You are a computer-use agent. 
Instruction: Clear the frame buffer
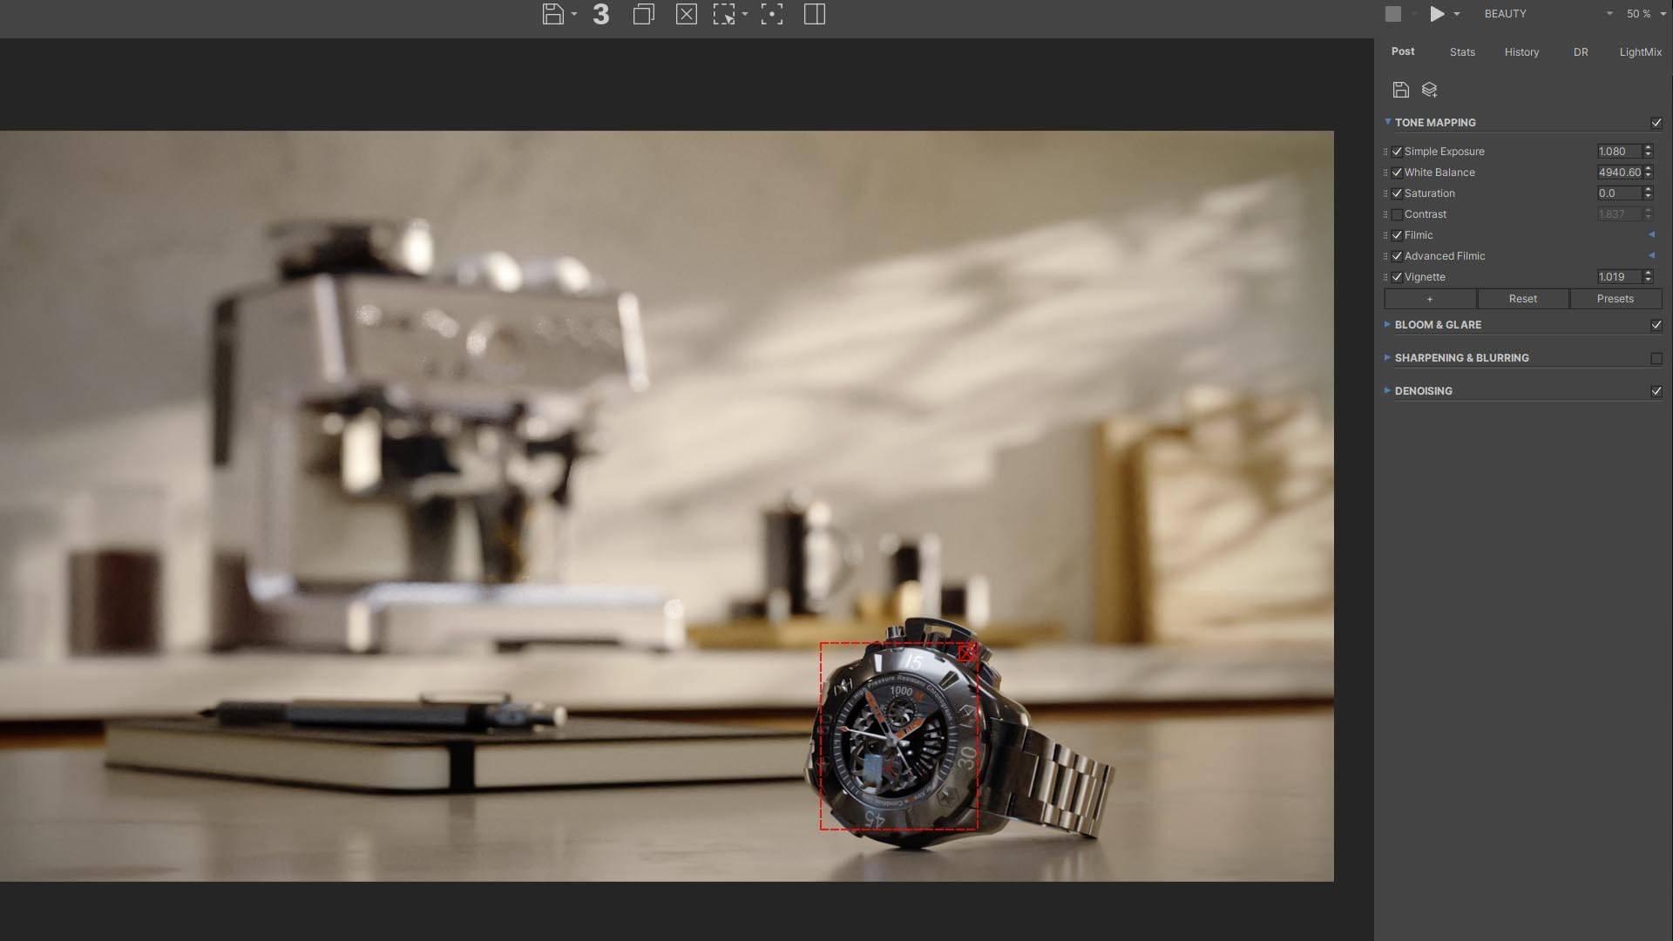pyautogui.click(x=687, y=14)
